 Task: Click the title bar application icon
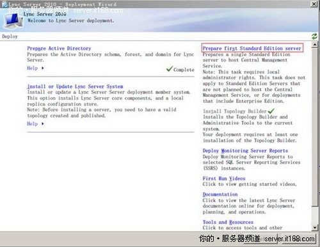click(4, 4)
